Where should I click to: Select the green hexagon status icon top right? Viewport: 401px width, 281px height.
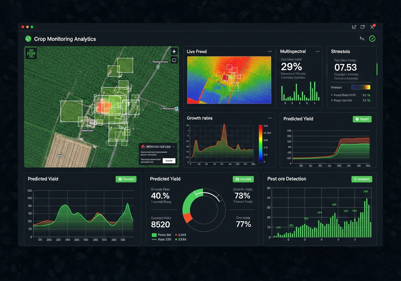coord(372,39)
